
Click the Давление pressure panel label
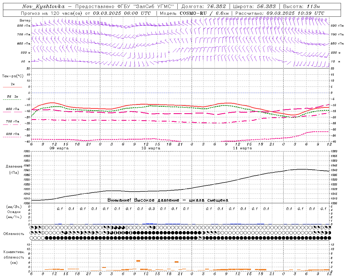point(14,167)
